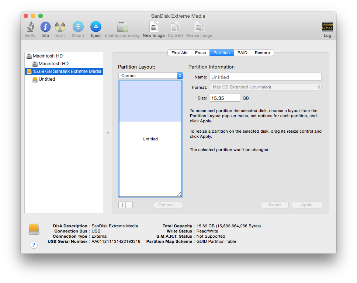Switch to the Partition tab
The width and height of the screenshot is (357, 283).
click(x=222, y=53)
